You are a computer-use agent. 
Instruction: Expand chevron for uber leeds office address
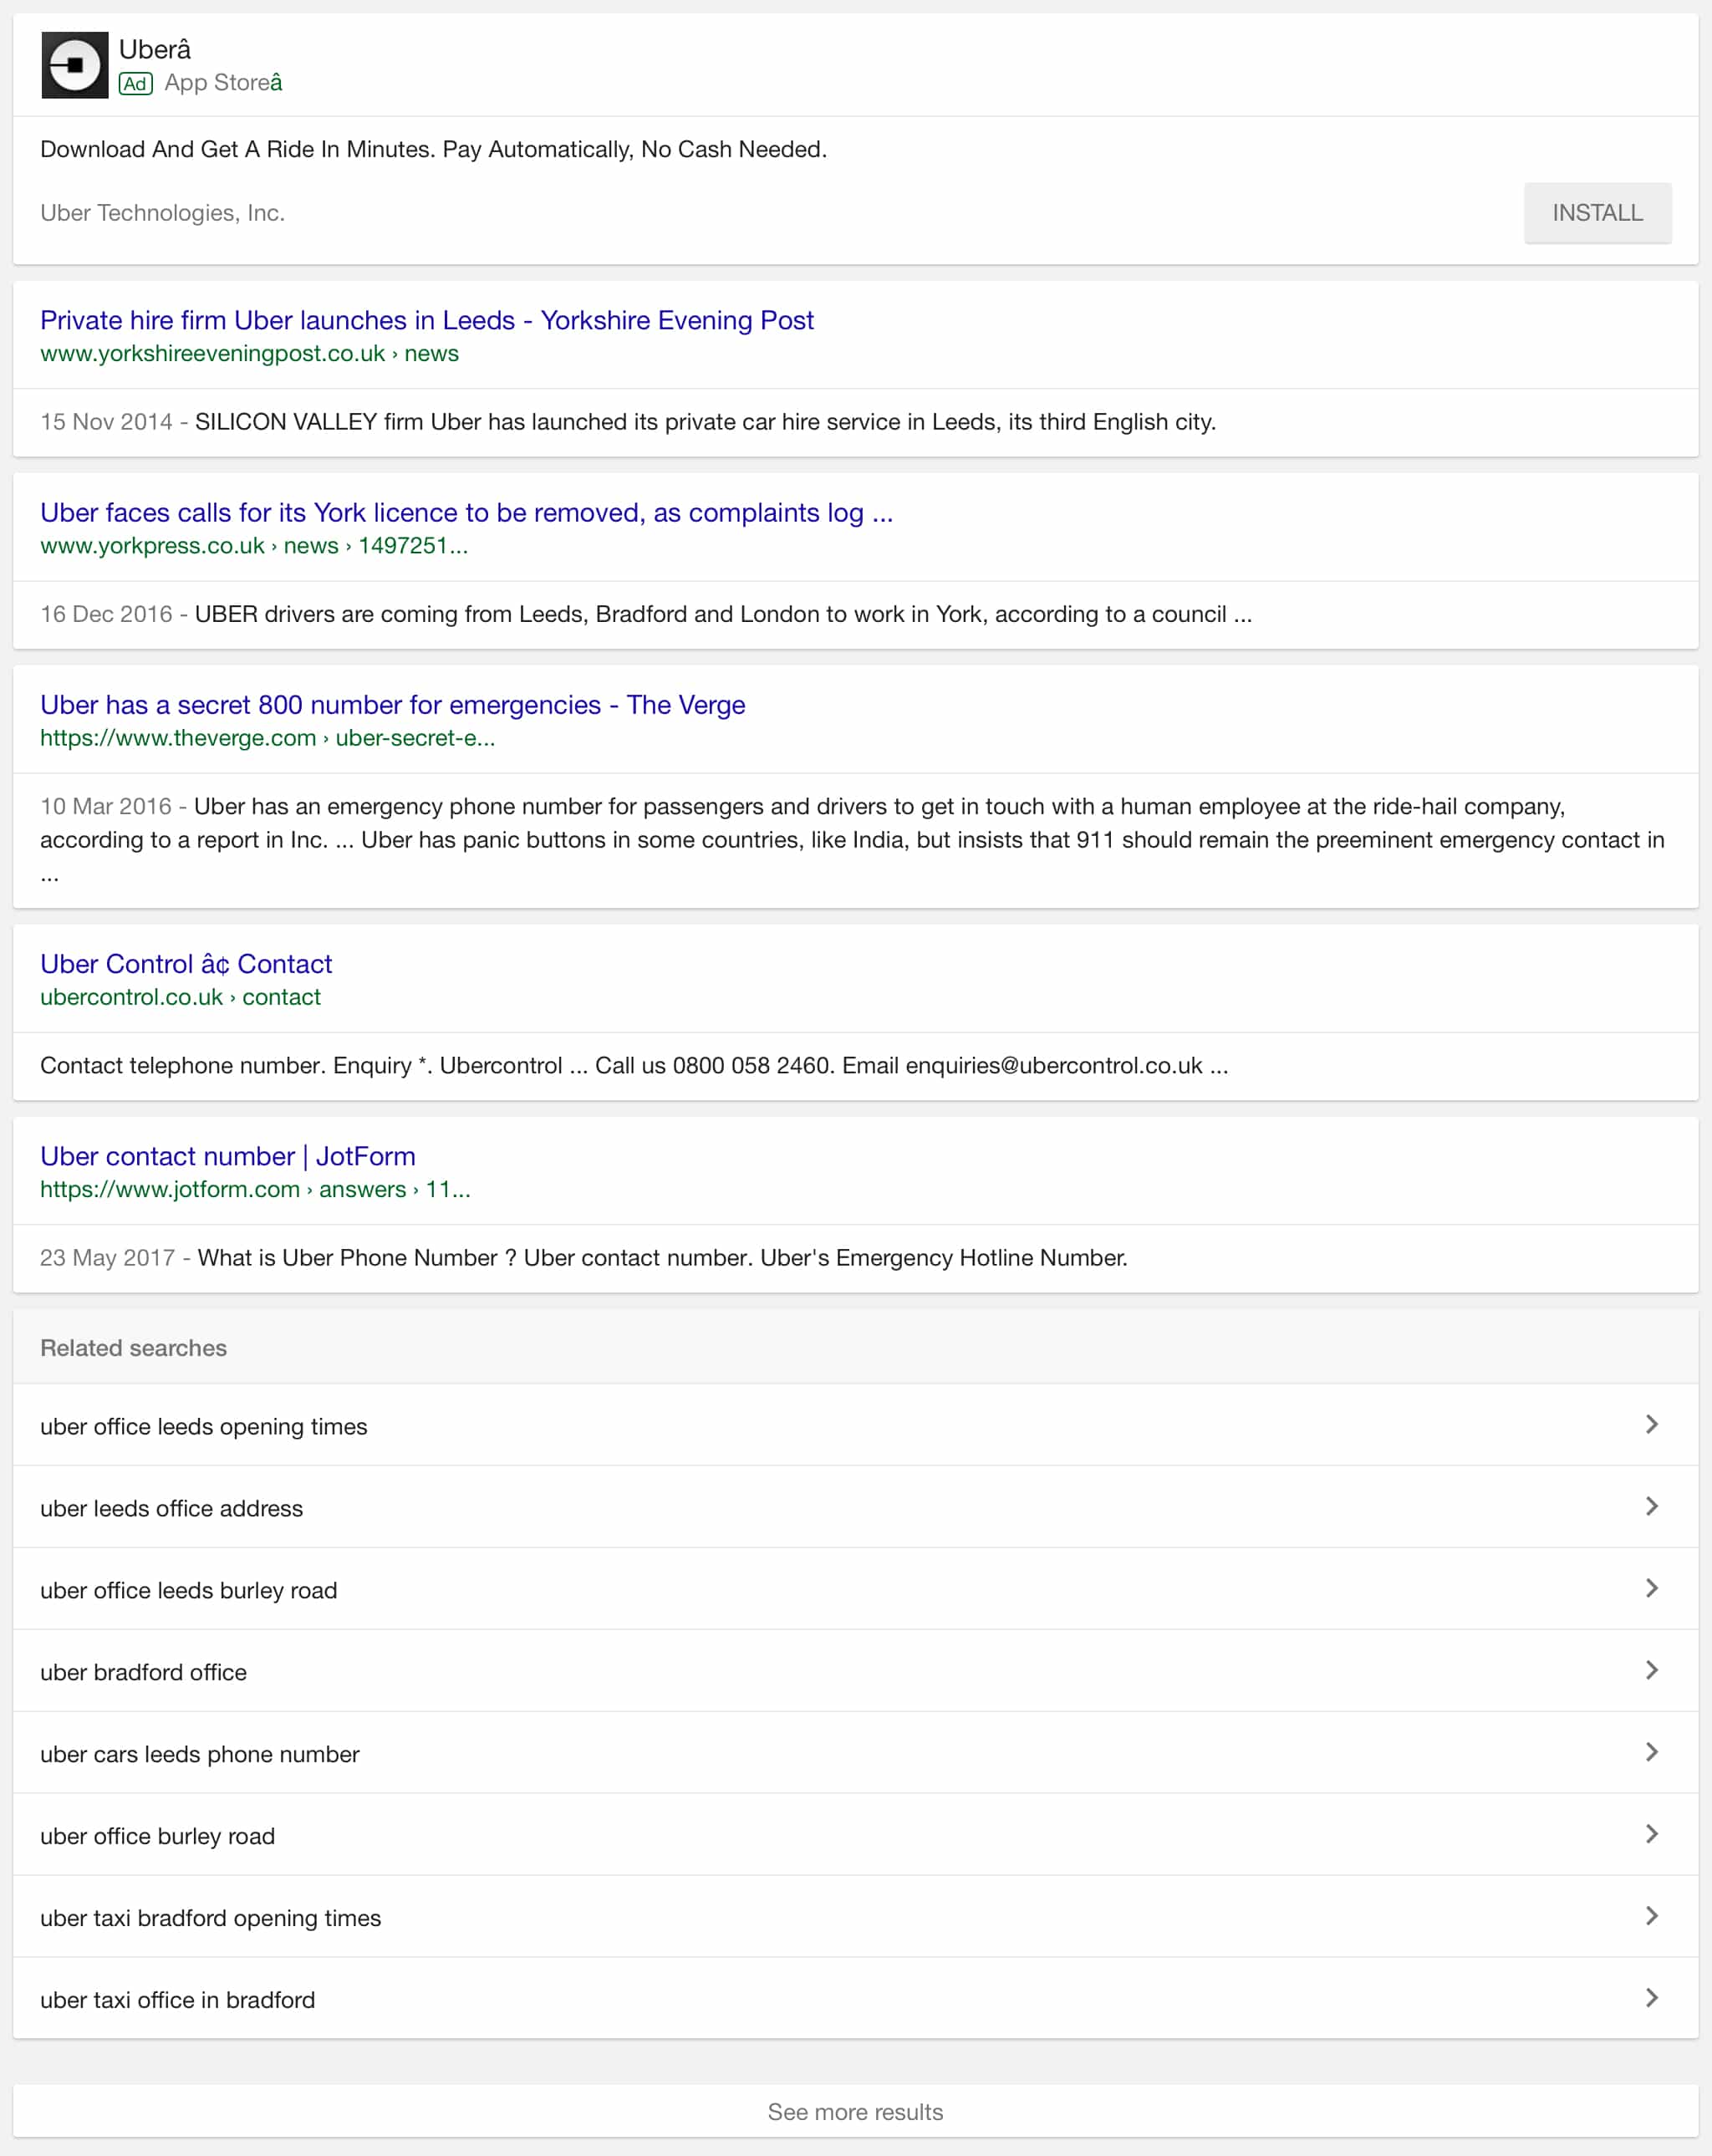click(1651, 1506)
